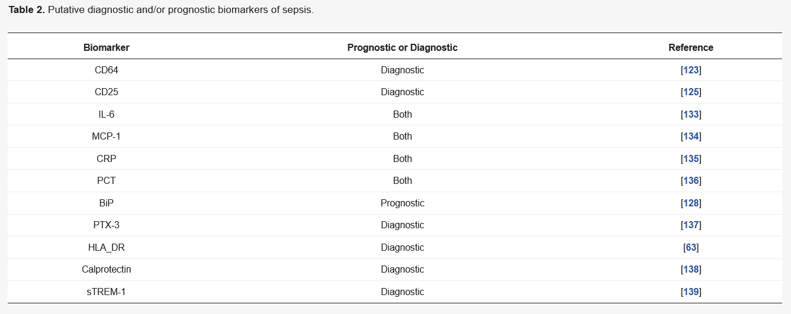Follow reference 138 for Calprotectin

[691, 270]
